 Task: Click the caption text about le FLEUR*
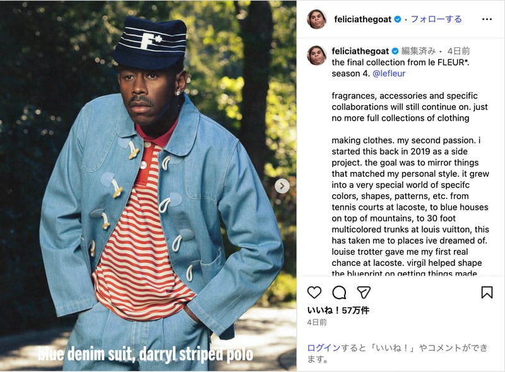(401, 68)
